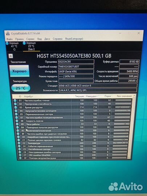This screenshot has width=147, height=196.
Task: Click blue status orb of drive C:
Action: pyautogui.click(x=7, y=43)
